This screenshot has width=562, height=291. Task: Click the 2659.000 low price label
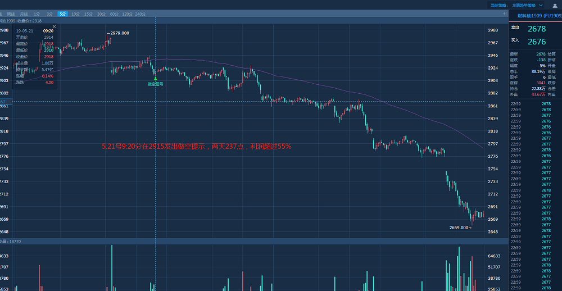(x=460, y=228)
